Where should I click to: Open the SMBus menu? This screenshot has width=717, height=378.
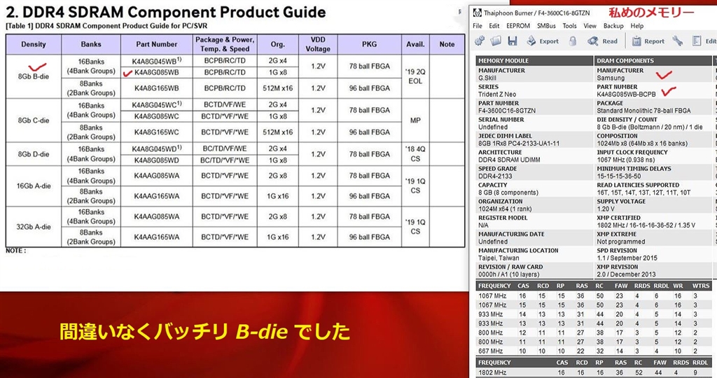click(x=546, y=26)
